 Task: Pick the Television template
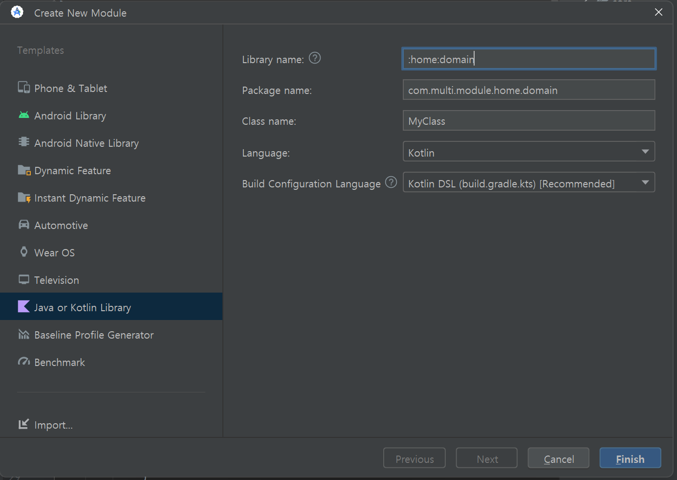coord(111,280)
